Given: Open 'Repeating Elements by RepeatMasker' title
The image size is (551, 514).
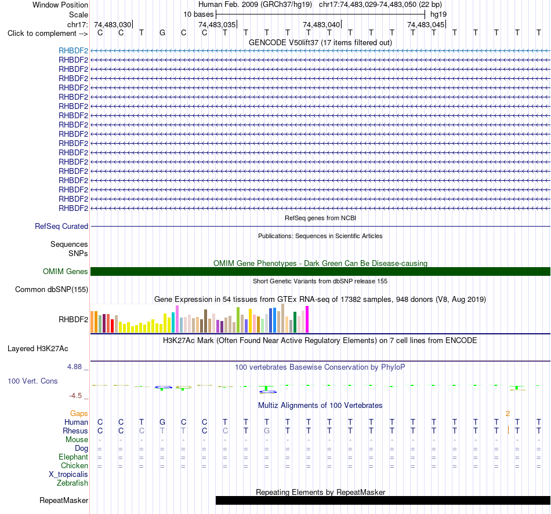Looking at the screenshot, I should pyautogui.click(x=320, y=492).
